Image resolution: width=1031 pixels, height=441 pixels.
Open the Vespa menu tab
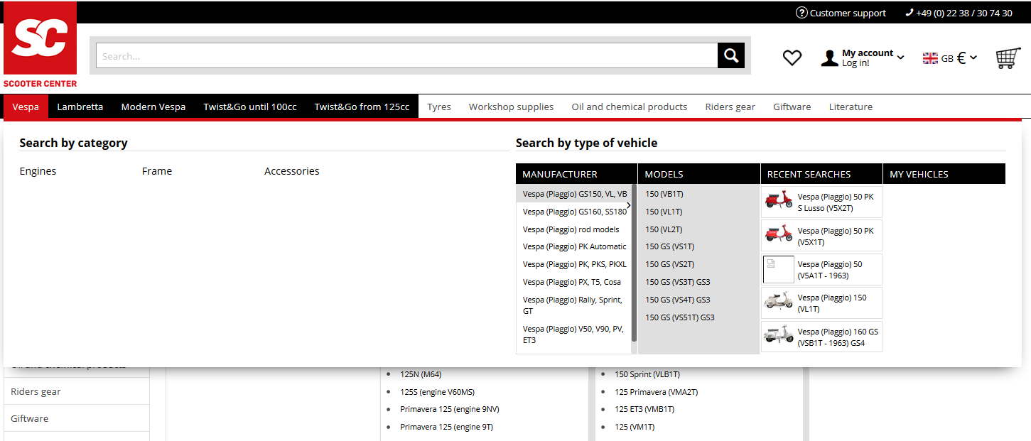pyautogui.click(x=26, y=107)
